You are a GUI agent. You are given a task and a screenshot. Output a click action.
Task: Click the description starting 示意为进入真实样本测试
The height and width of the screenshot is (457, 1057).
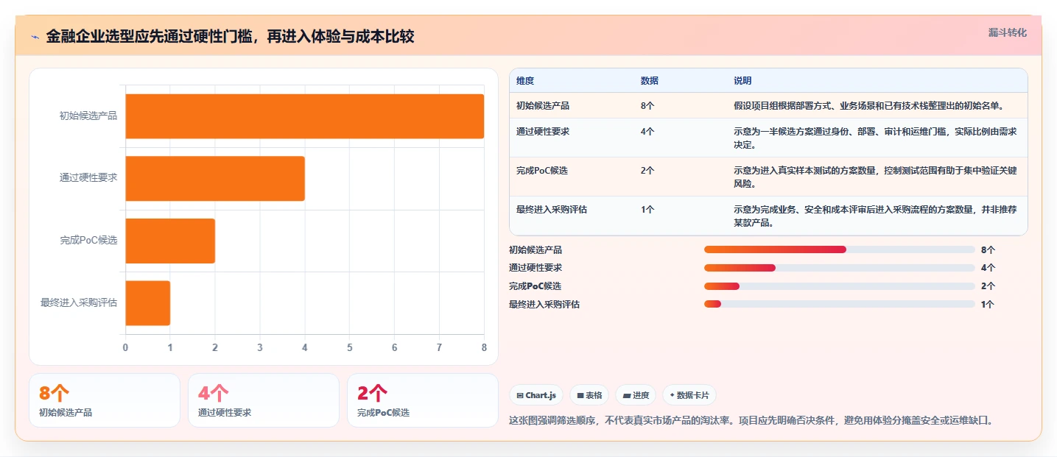pos(875,177)
